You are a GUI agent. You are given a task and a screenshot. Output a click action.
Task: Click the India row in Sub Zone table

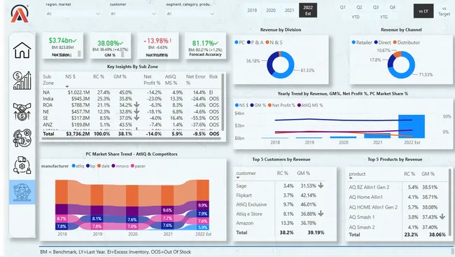point(131,99)
